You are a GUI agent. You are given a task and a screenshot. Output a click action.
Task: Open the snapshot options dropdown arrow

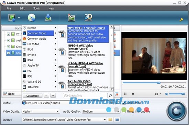(160, 94)
